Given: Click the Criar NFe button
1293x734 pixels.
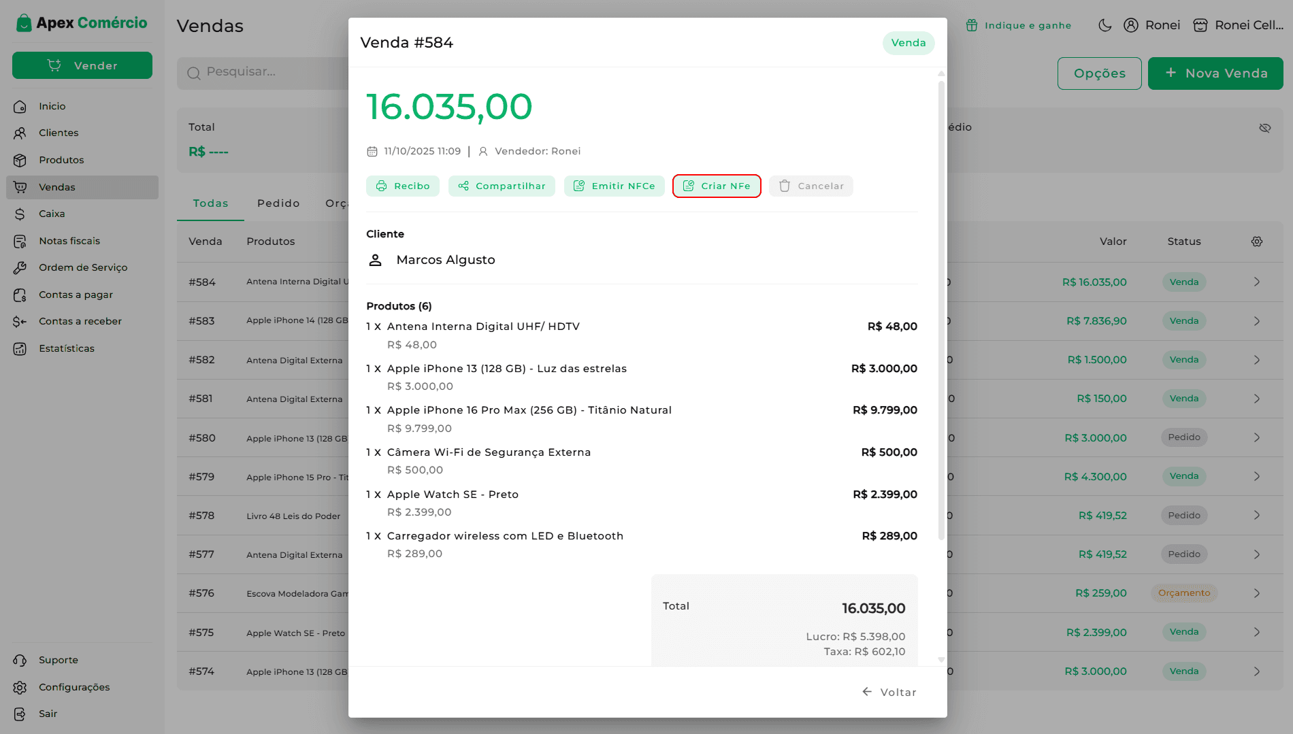Looking at the screenshot, I should pyautogui.click(x=717, y=186).
